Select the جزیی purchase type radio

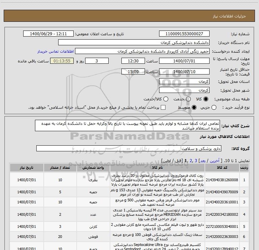click(x=214, y=107)
